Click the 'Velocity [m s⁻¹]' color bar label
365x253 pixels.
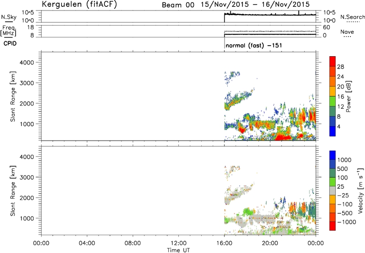click(x=360, y=190)
